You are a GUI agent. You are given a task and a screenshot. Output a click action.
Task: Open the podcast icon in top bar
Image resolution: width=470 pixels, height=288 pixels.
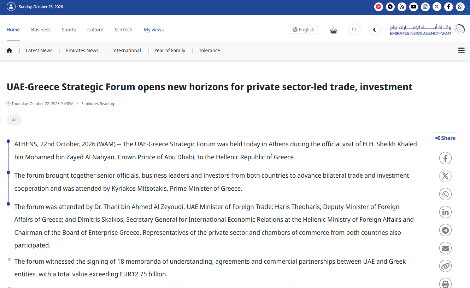click(378, 7)
